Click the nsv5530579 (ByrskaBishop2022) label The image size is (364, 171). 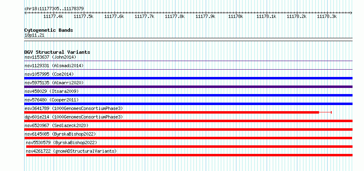(x=61, y=142)
